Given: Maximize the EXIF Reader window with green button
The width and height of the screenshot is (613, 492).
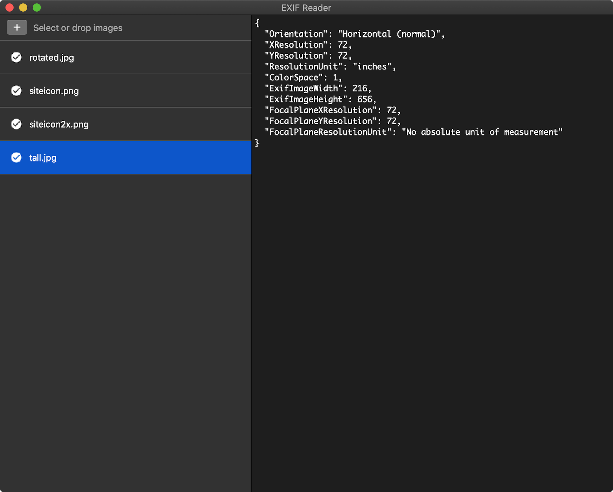Looking at the screenshot, I should [37, 8].
